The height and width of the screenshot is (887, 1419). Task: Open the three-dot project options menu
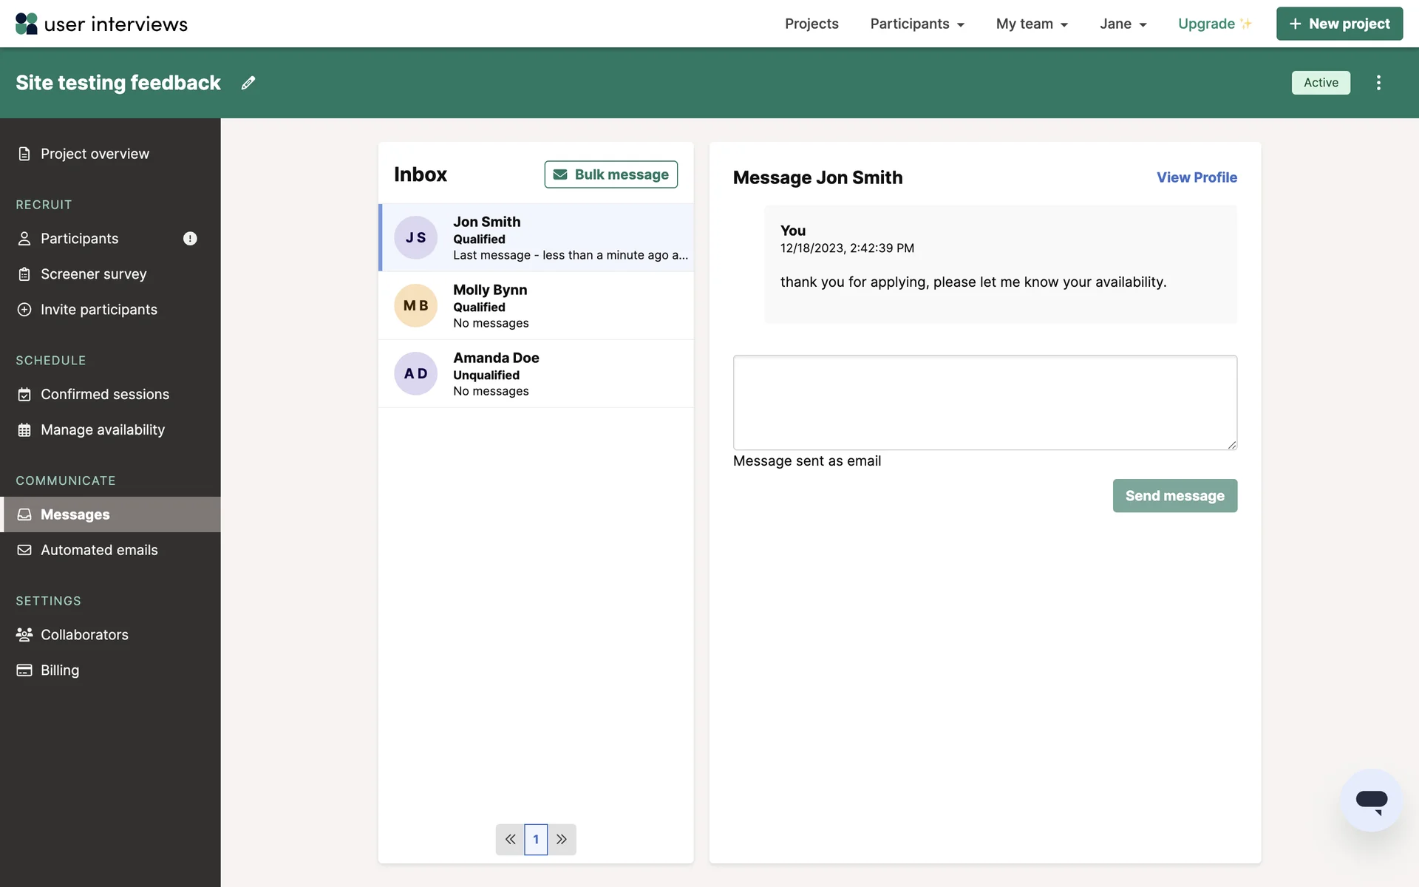1378,83
